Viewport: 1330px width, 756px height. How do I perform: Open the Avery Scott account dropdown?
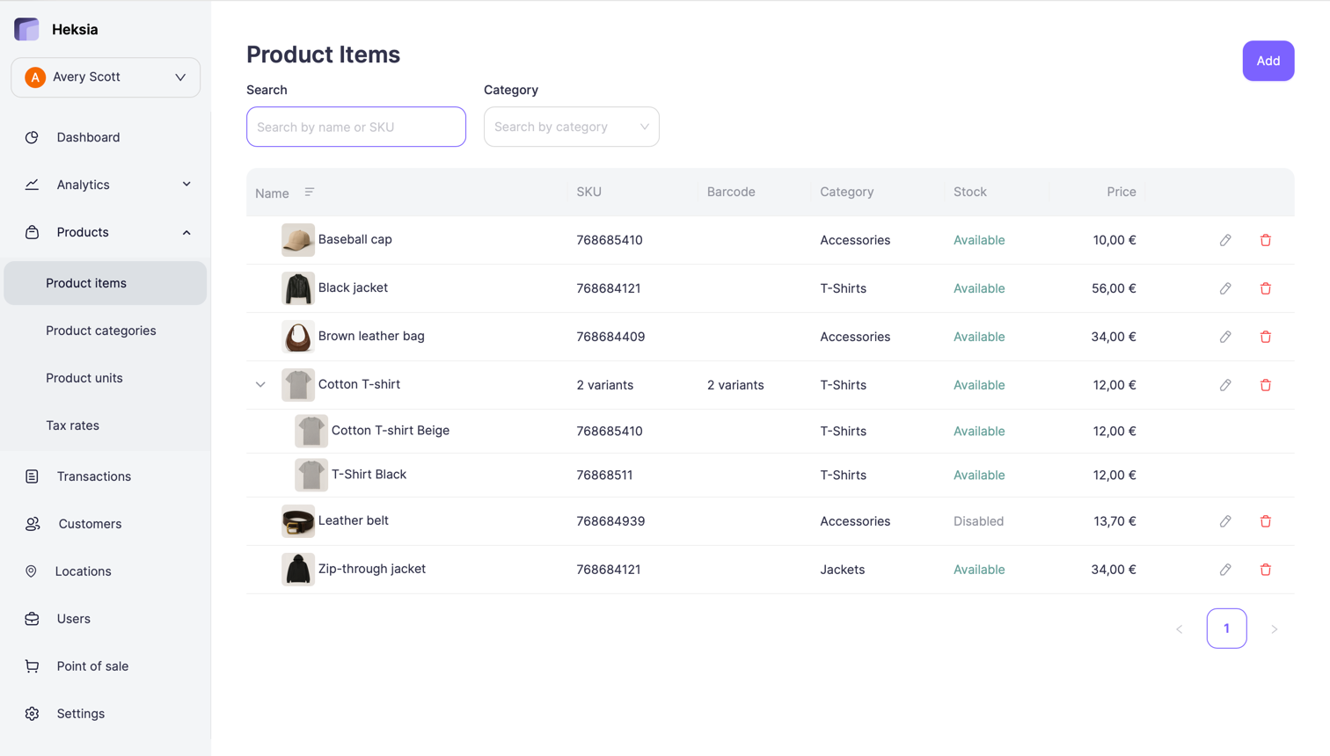[106, 77]
